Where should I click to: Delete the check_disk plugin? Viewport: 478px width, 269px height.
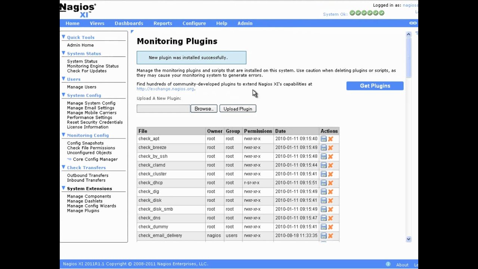coord(330,200)
